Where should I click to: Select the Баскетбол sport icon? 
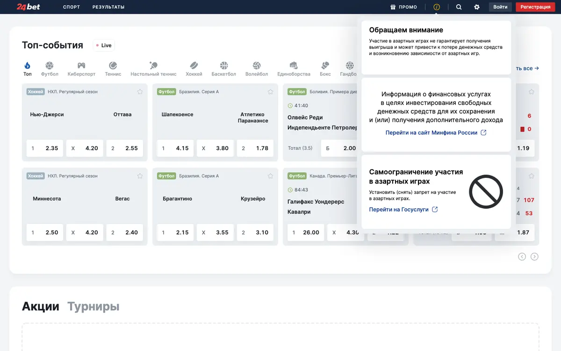coord(223,69)
